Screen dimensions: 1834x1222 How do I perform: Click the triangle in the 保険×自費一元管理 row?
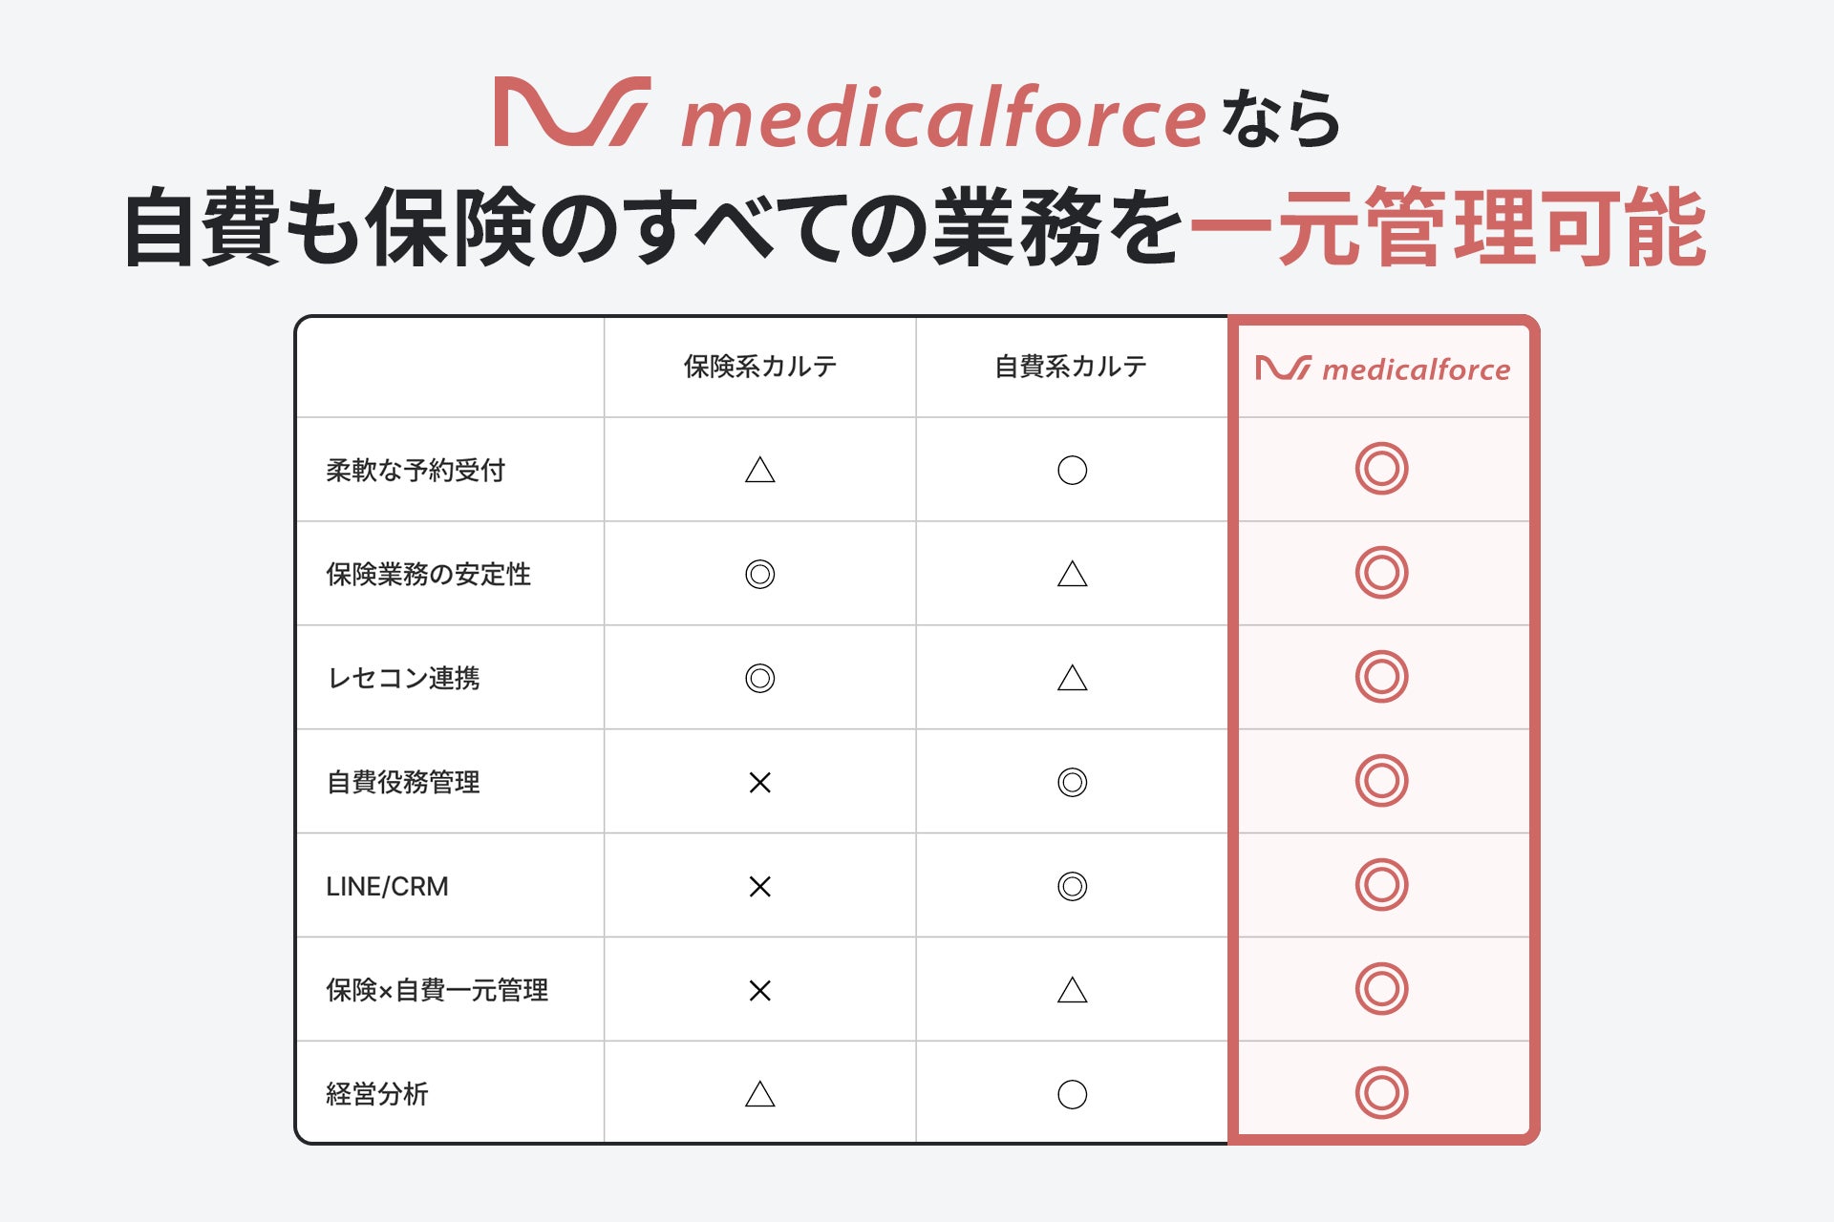(1072, 990)
